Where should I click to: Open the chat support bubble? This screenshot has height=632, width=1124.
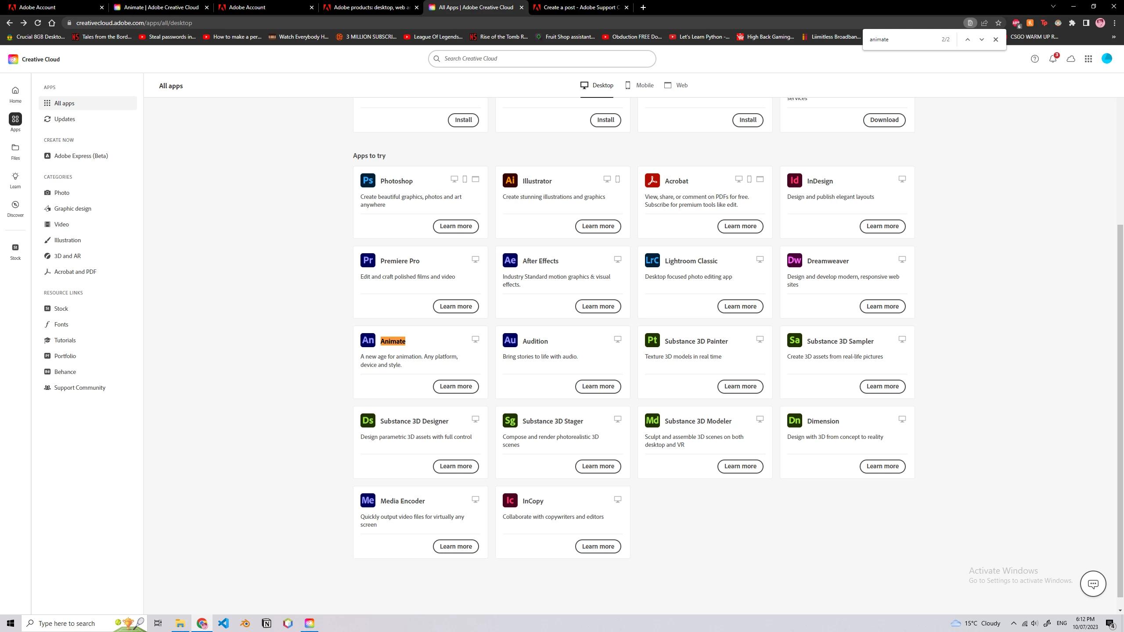1093,584
